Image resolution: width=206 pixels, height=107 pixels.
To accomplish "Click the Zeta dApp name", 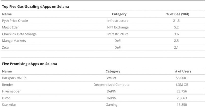I will click(x=5, y=47).
